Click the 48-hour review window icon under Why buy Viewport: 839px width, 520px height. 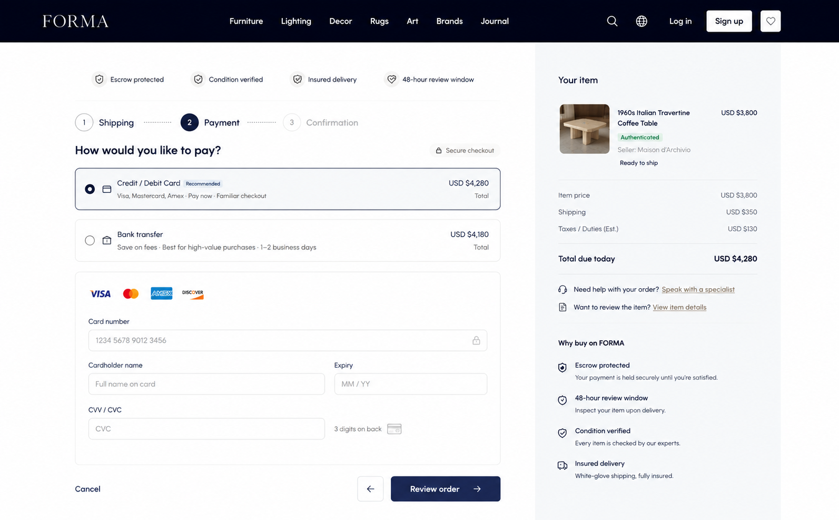click(562, 400)
